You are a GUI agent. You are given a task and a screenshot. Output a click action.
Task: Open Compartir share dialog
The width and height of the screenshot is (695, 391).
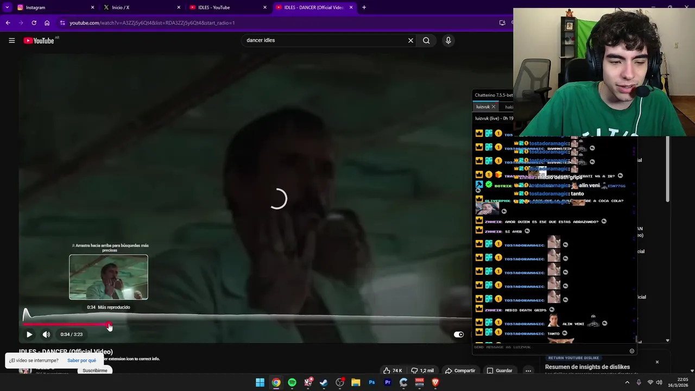(460, 370)
